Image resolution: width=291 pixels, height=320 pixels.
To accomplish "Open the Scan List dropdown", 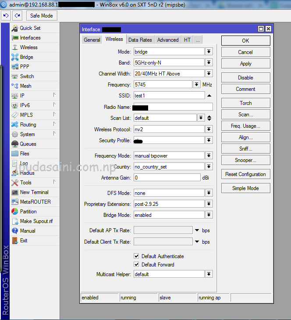I will (x=201, y=118).
